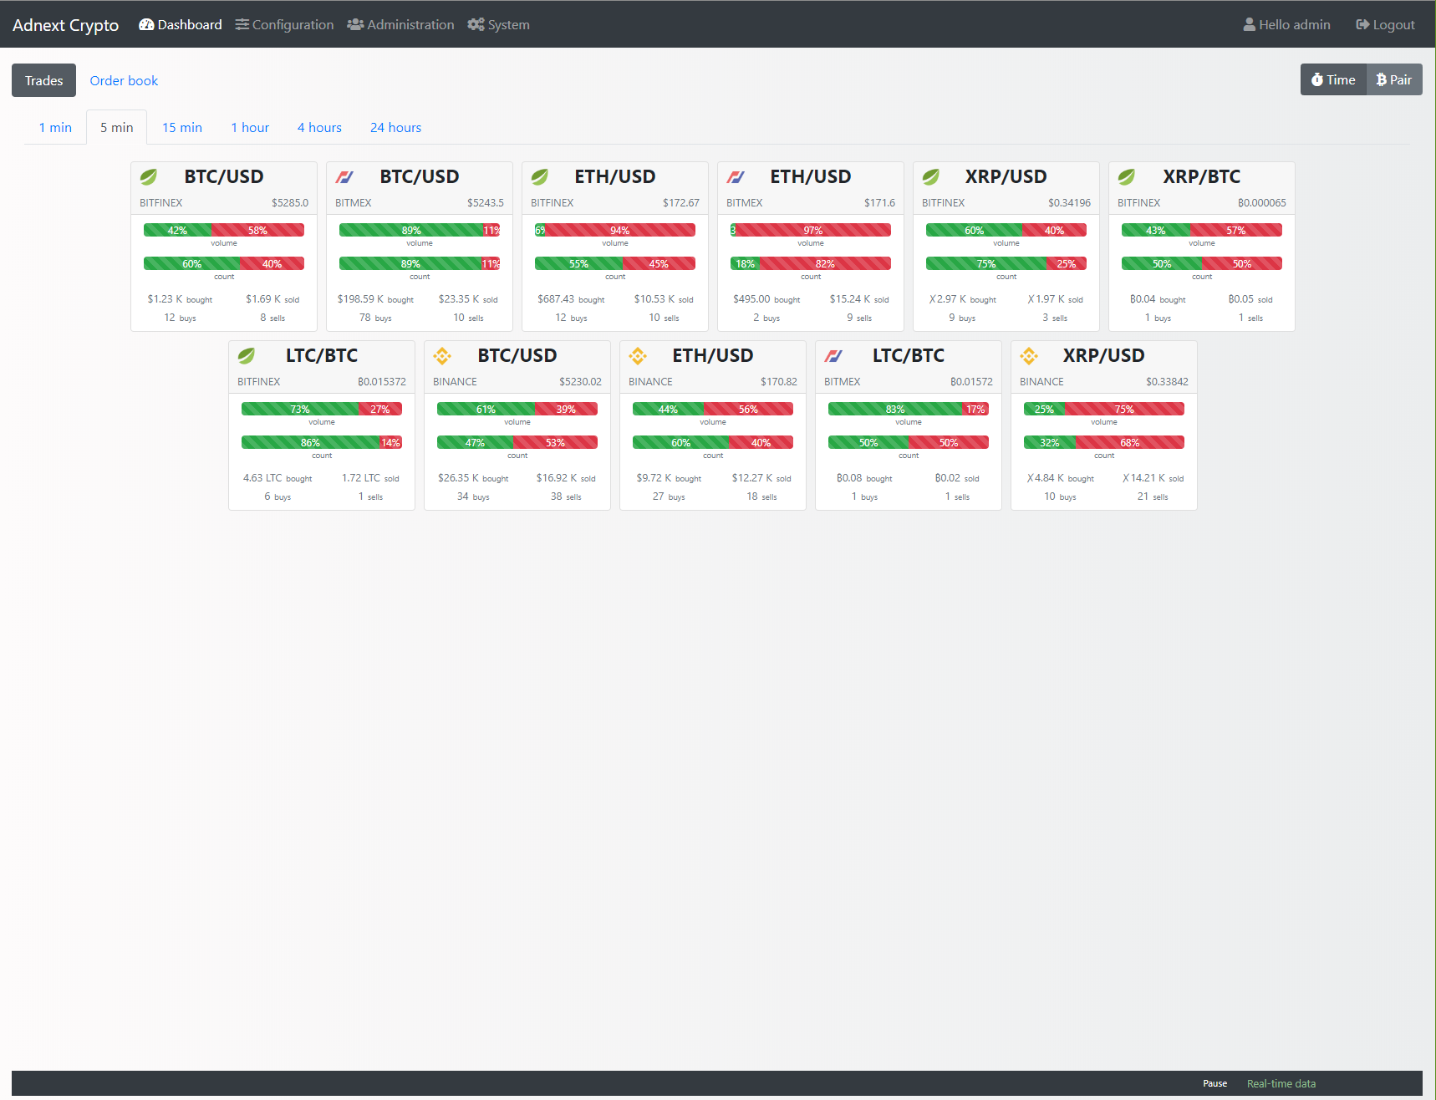
Task: Open the Order book view
Action: click(x=124, y=81)
